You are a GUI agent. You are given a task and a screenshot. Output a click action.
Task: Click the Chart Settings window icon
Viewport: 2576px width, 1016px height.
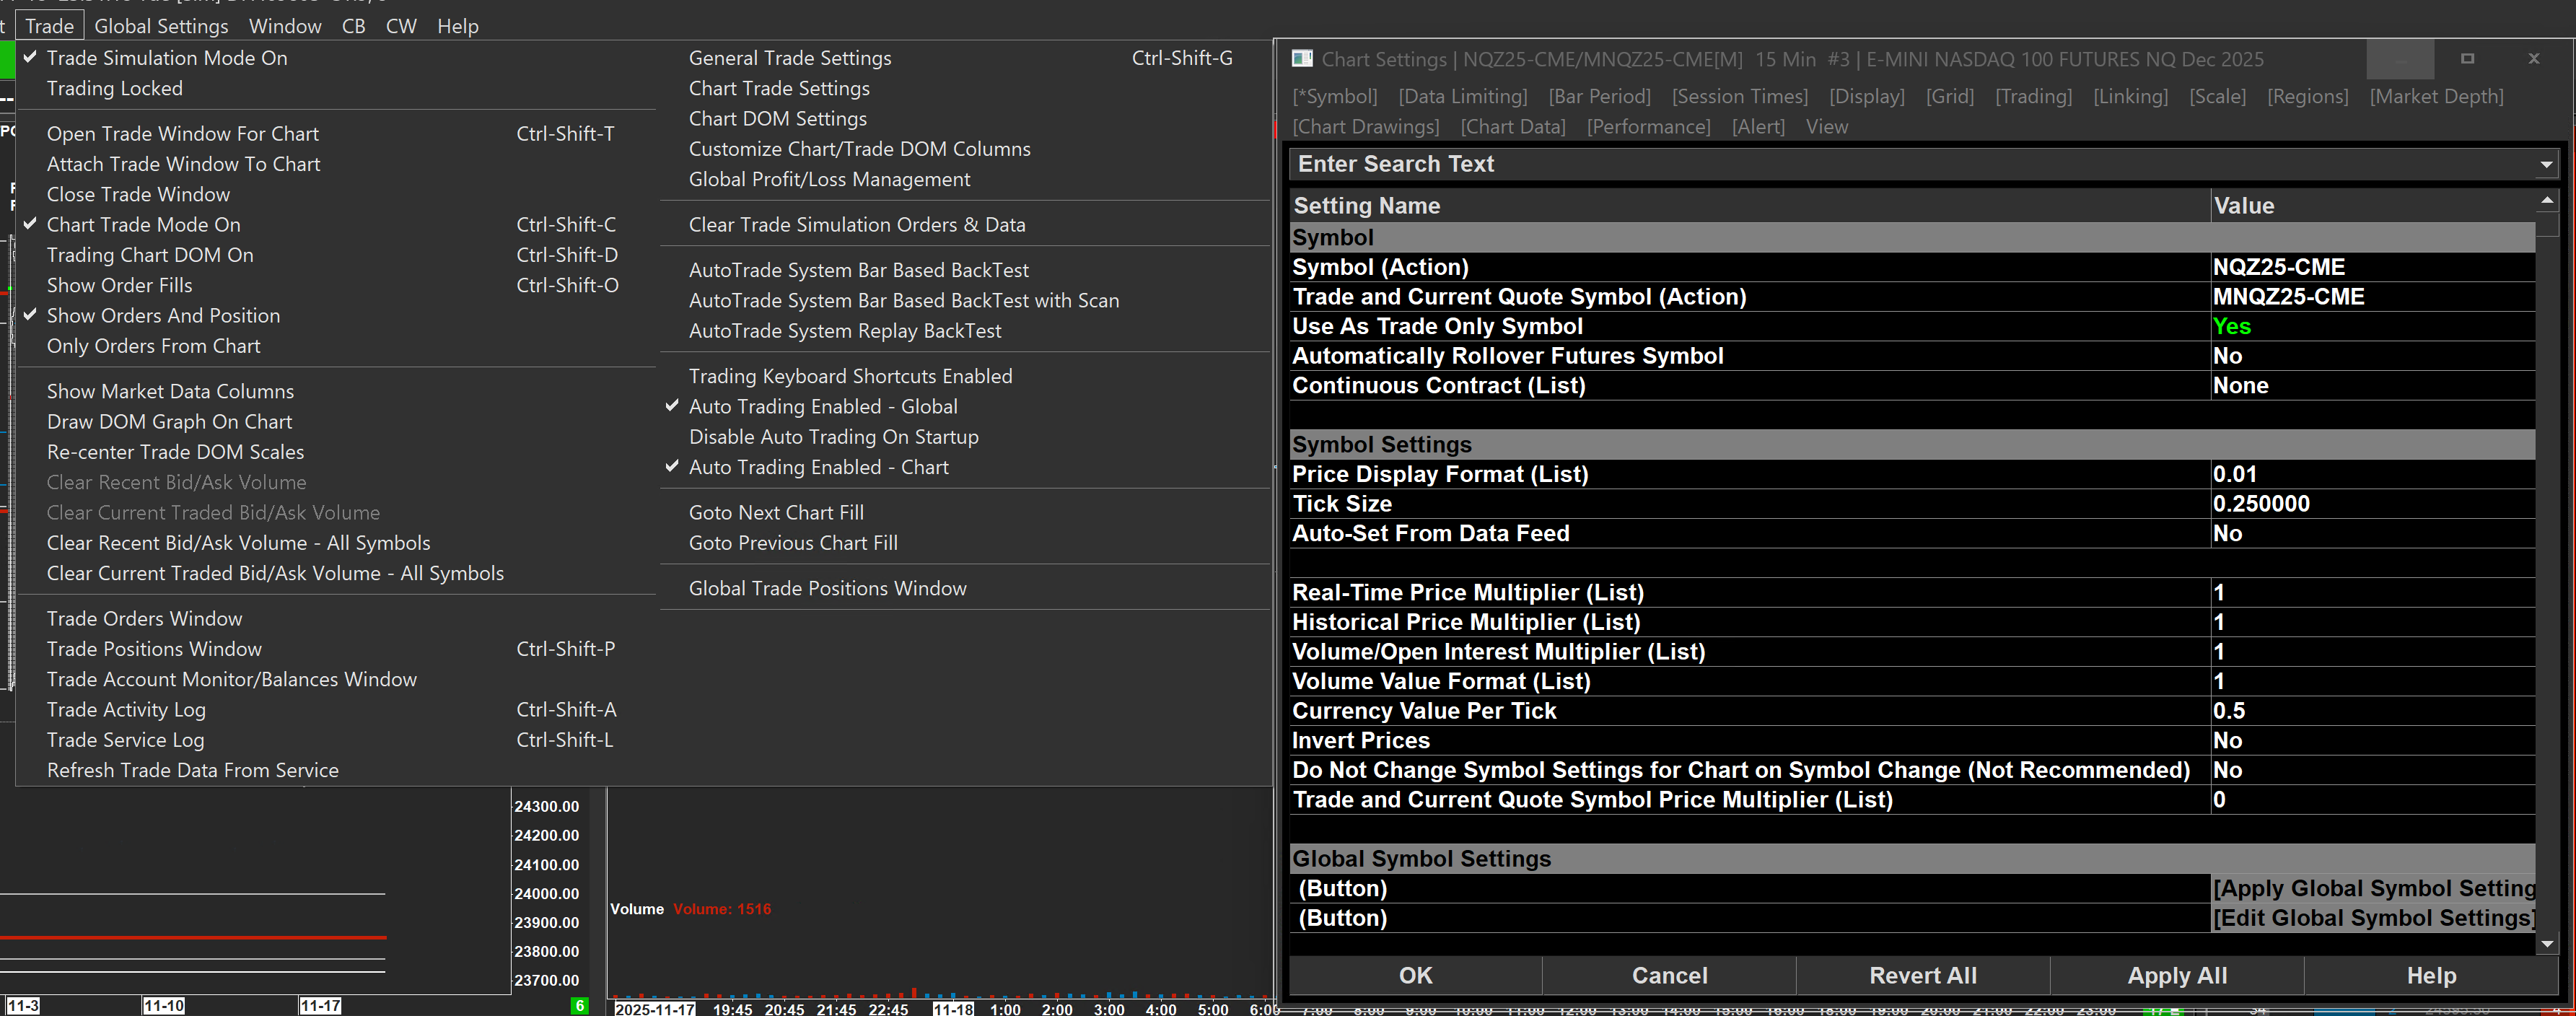click(1302, 59)
